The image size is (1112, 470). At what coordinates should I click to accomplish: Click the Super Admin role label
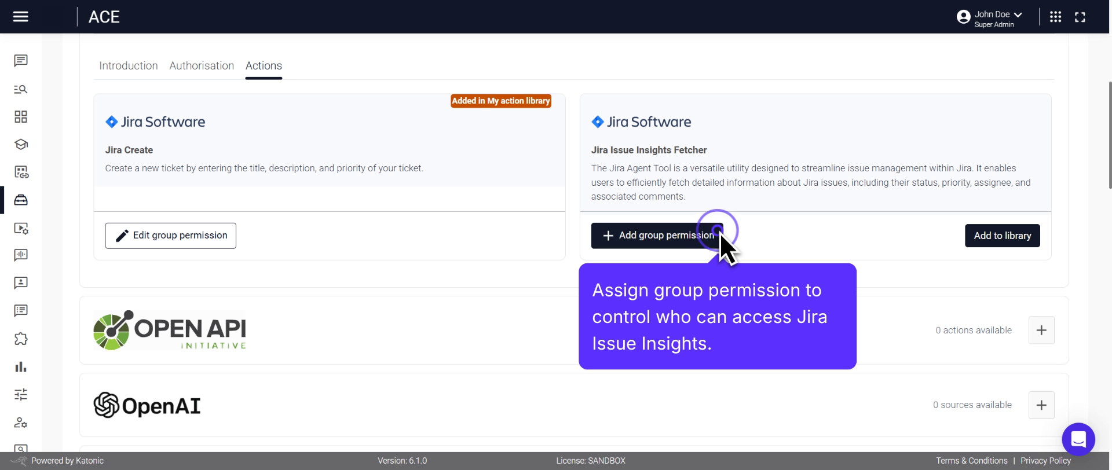point(994,24)
